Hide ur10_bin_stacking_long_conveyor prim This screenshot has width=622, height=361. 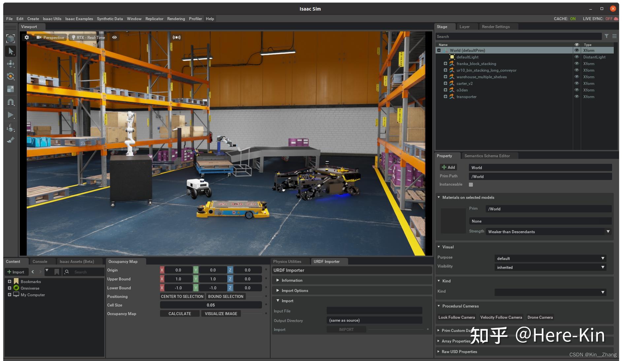point(577,70)
